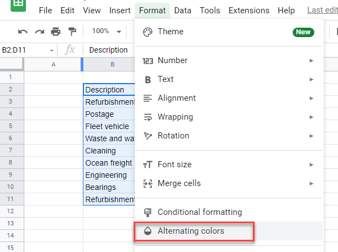Click the redo arrow icon
This screenshot has width=338, height=252.
click(x=39, y=32)
